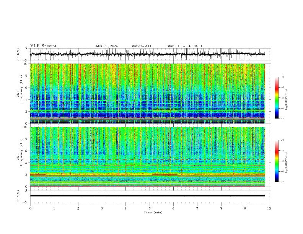Click the 7 min tick label on time axis
The width and height of the screenshot is (303, 234).
pyautogui.click(x=197, y=208)
